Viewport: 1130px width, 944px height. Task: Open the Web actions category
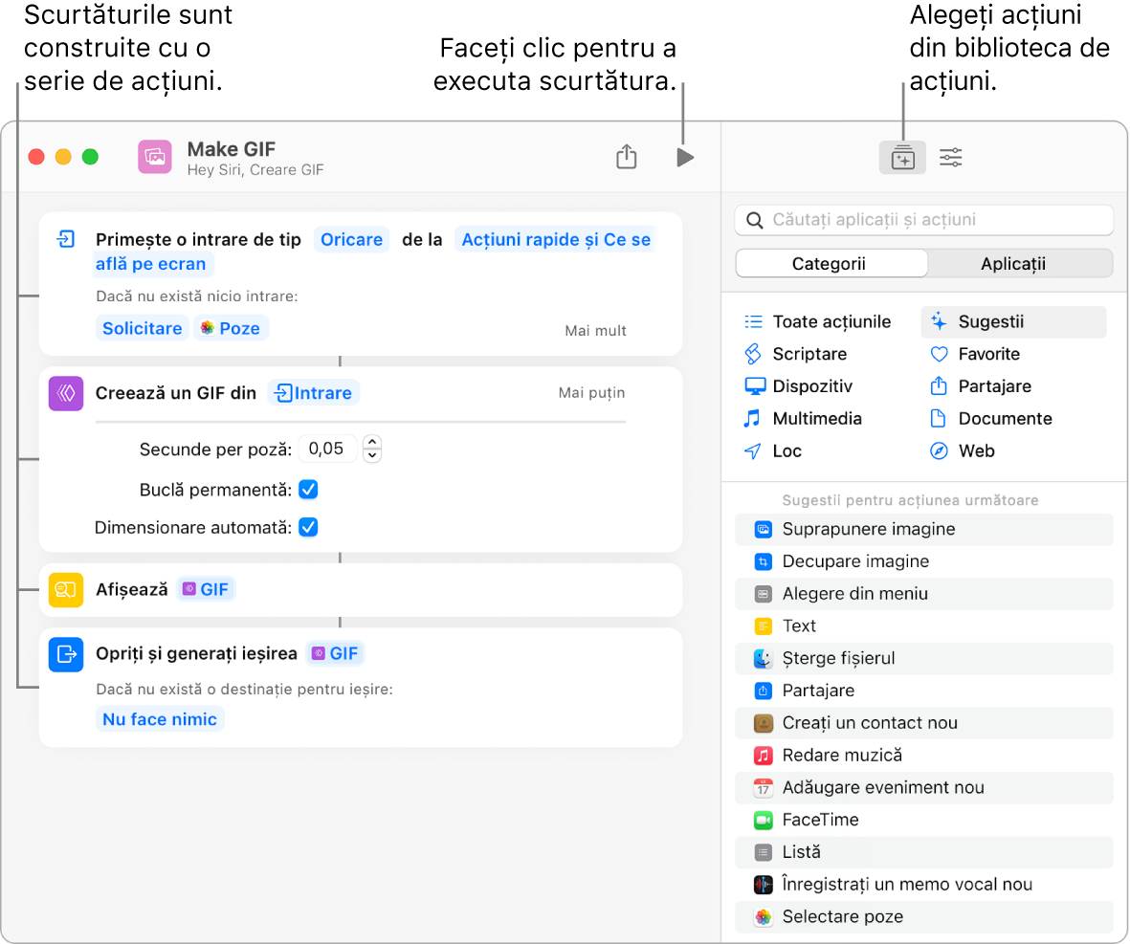tap(976, 451)
